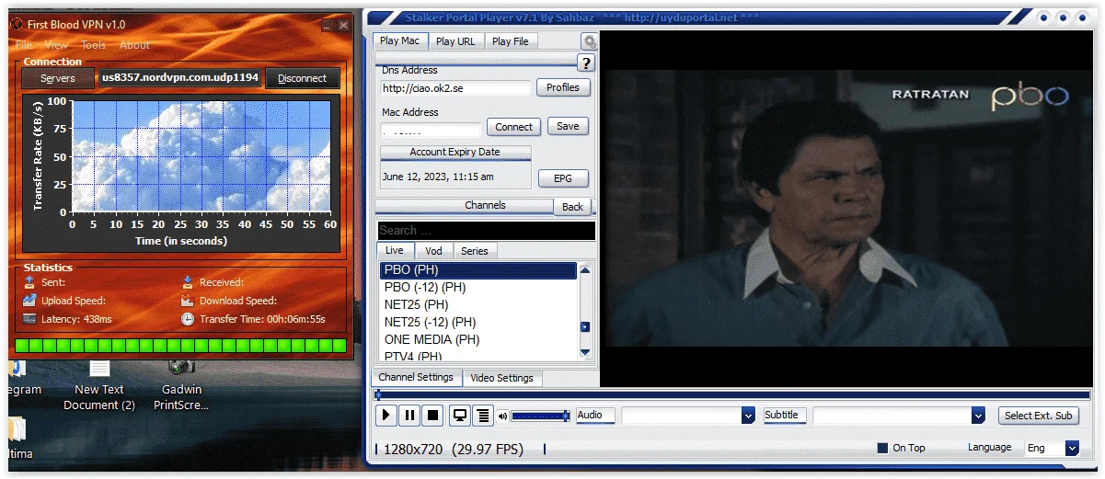
Task: Open the EPG guide button
Action: tap(563, 178)
